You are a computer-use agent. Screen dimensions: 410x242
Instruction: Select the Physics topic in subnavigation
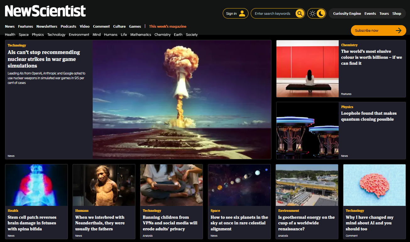[38, 35]
